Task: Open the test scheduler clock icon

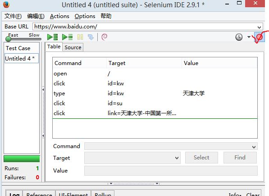Action: tap(239, 37)
